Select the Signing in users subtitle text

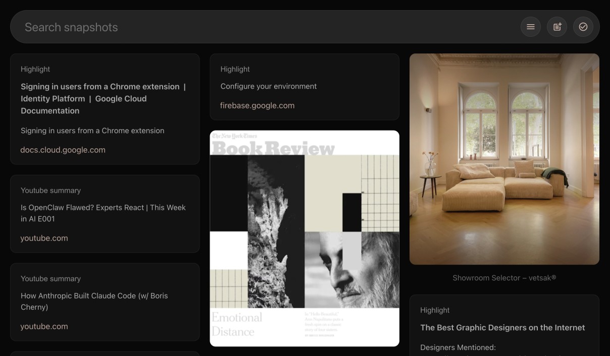pos(92,131)
